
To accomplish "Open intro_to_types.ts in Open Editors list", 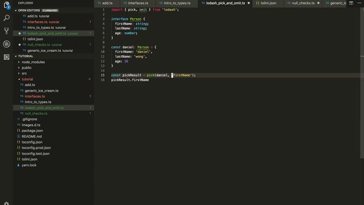I will click(x=46, y=28).
